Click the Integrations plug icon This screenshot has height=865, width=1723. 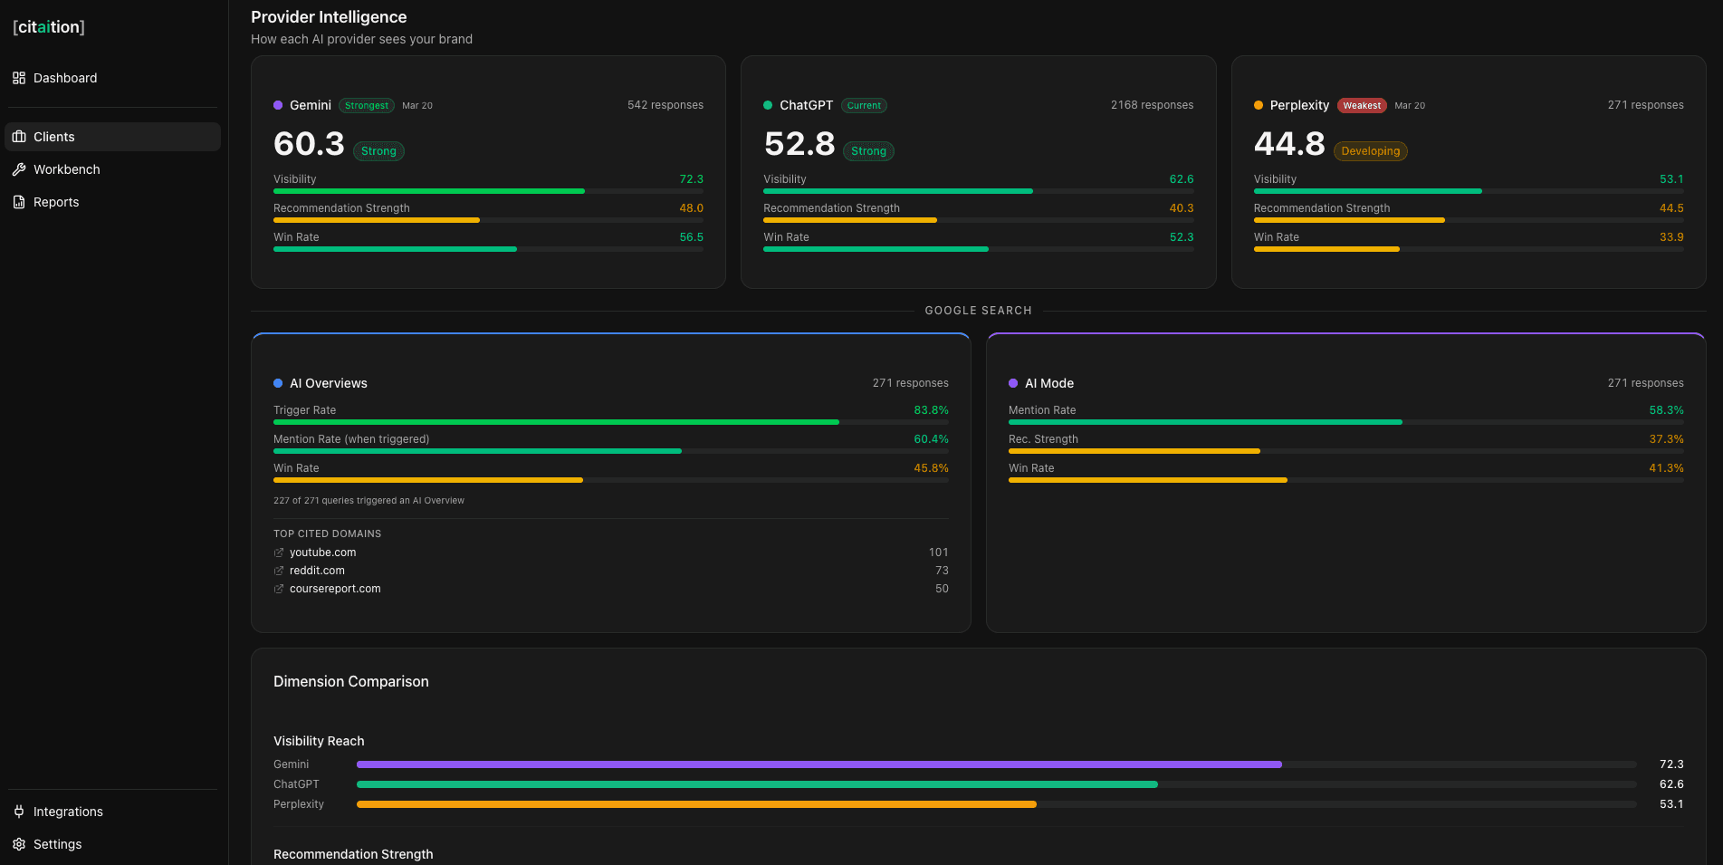pyautogui.click(x=19, y=812)
